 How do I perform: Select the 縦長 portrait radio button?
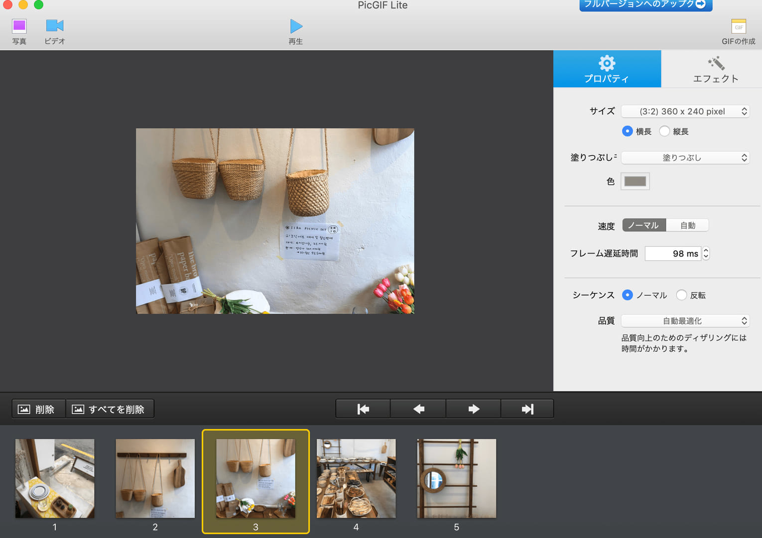pyautogui.click(x=664, y=131)
